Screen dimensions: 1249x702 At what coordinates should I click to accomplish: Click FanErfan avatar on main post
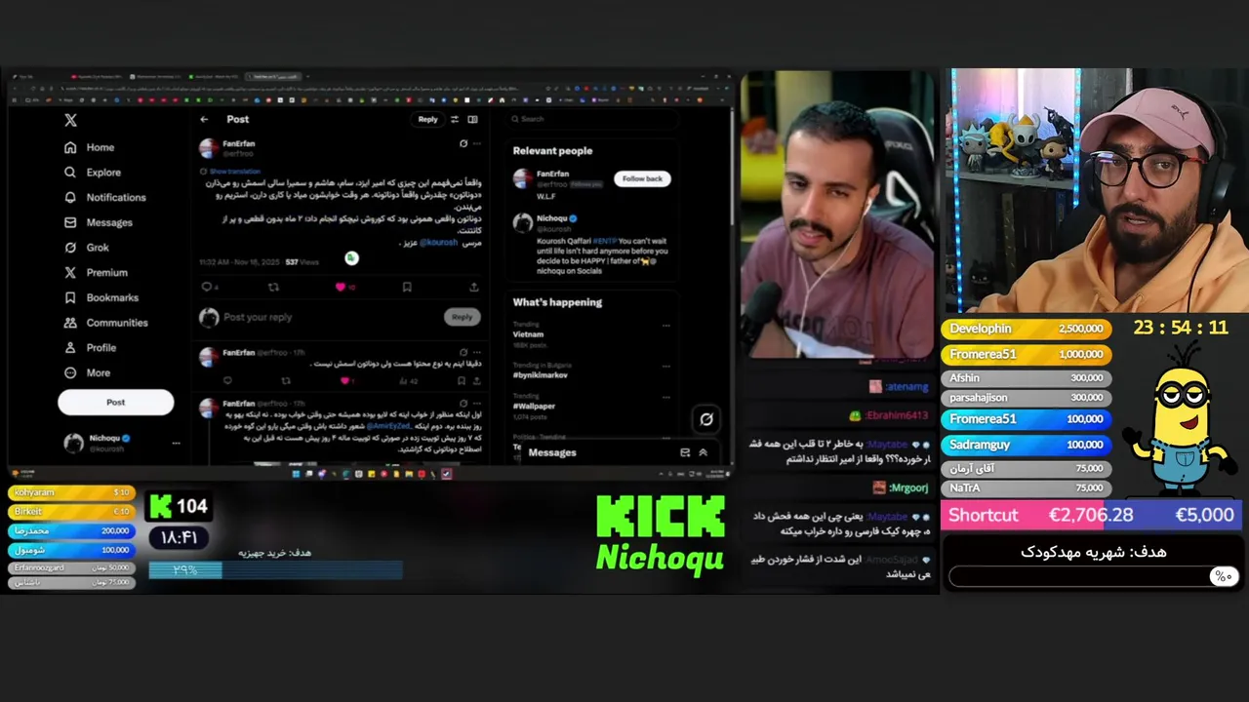click(209, 148)
